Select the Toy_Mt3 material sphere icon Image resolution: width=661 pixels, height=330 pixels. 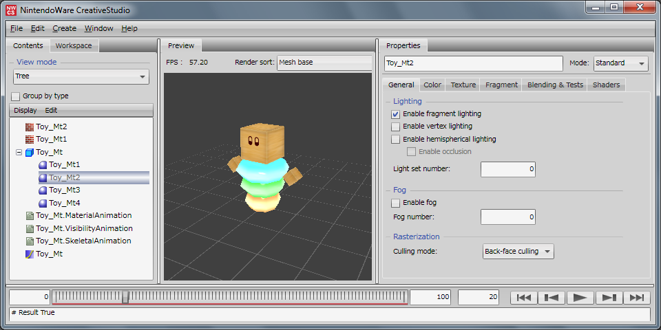pos(43,190)
